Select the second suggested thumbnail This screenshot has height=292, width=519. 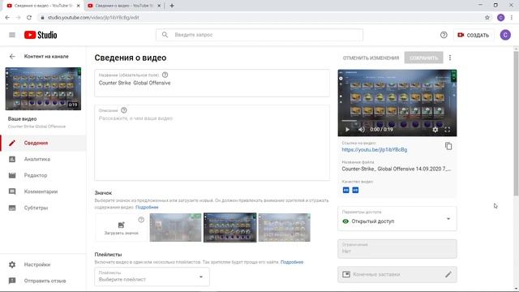[x=229, y=227]
